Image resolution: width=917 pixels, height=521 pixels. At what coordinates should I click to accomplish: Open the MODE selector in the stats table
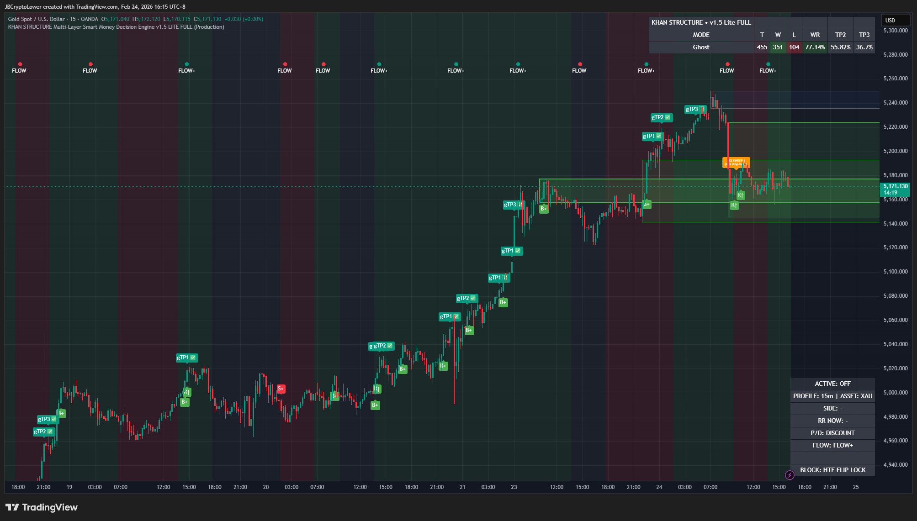click(701, 35)
